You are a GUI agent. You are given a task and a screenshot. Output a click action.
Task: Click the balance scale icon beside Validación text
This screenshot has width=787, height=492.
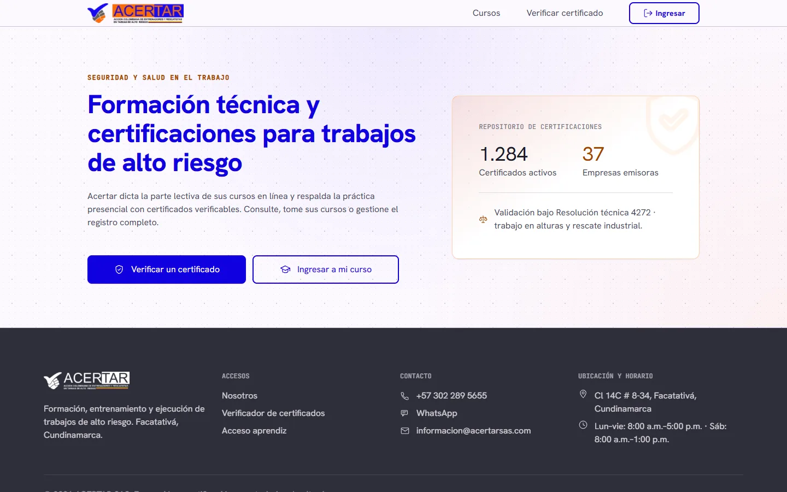click(x=483, y=219)
